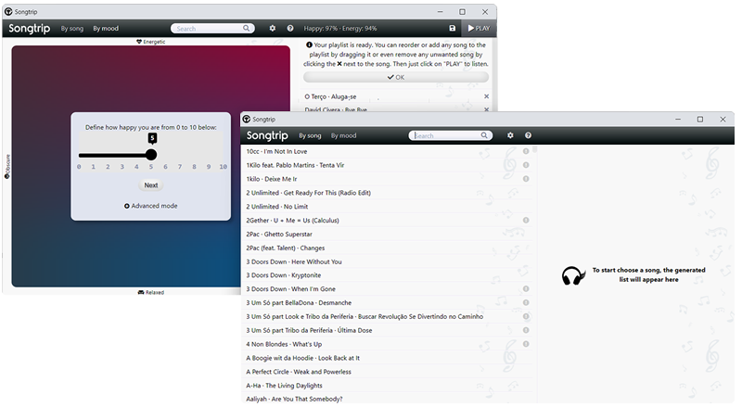Switch to By mood in front window
Image resolution: width=742 pixels, height=420 pixels.
(x=343, y=135)
